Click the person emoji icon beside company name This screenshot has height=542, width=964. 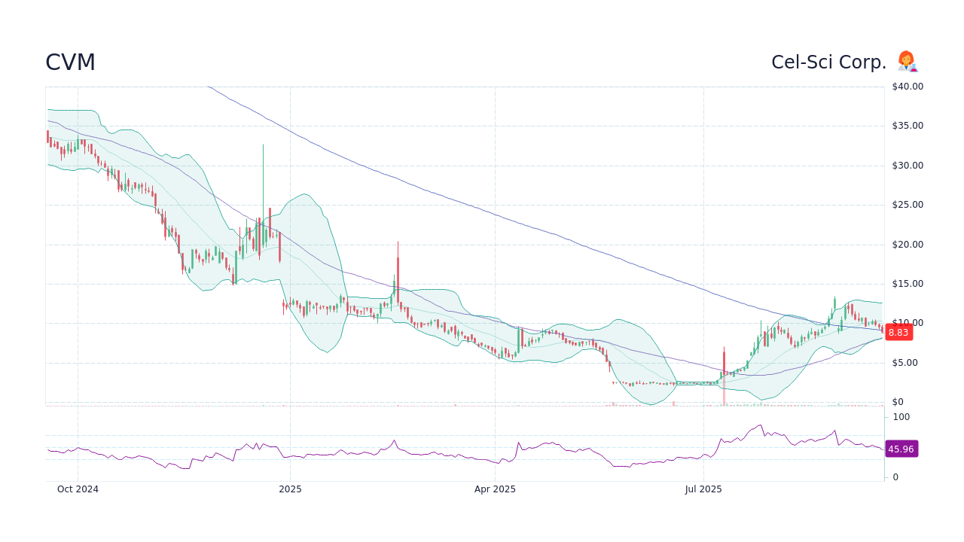[x=907, y=62]
